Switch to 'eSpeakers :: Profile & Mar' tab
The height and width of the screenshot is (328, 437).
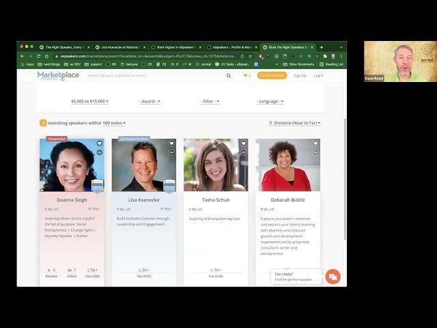pyautogui.click(x=231, y=47)
